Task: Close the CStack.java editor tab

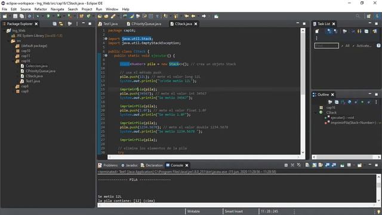Action: coord(196,24)
